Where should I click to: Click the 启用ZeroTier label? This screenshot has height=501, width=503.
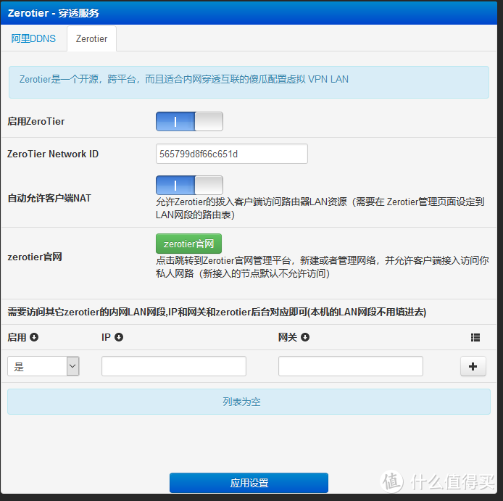tap(36, 121)
